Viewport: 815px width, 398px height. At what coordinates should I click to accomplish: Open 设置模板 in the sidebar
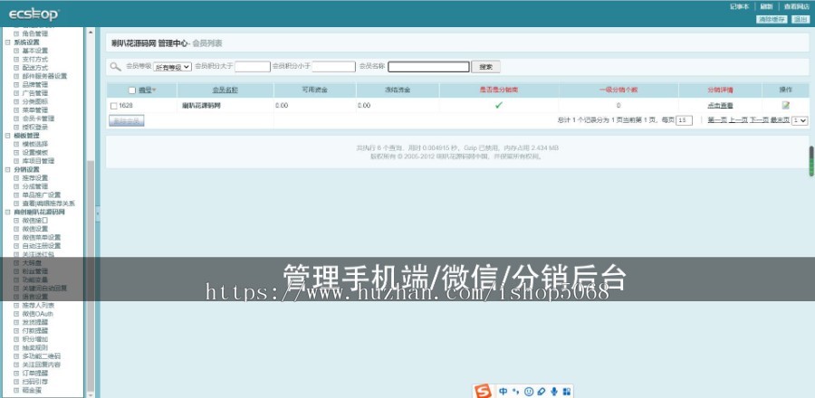coord(34,153)
